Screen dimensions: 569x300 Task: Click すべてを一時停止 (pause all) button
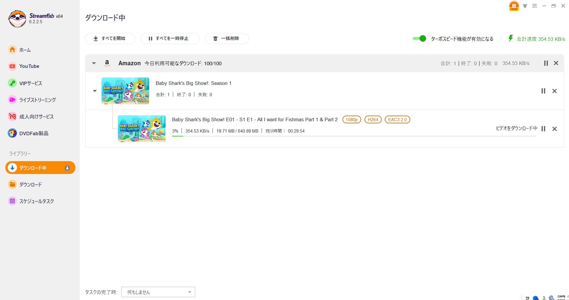coord(170,38)
